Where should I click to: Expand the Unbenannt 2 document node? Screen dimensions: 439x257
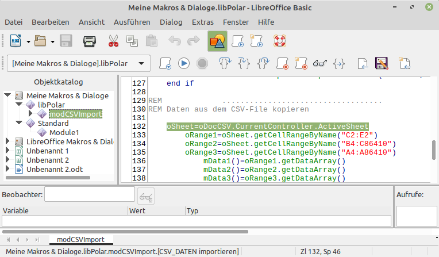coord(7,159)
